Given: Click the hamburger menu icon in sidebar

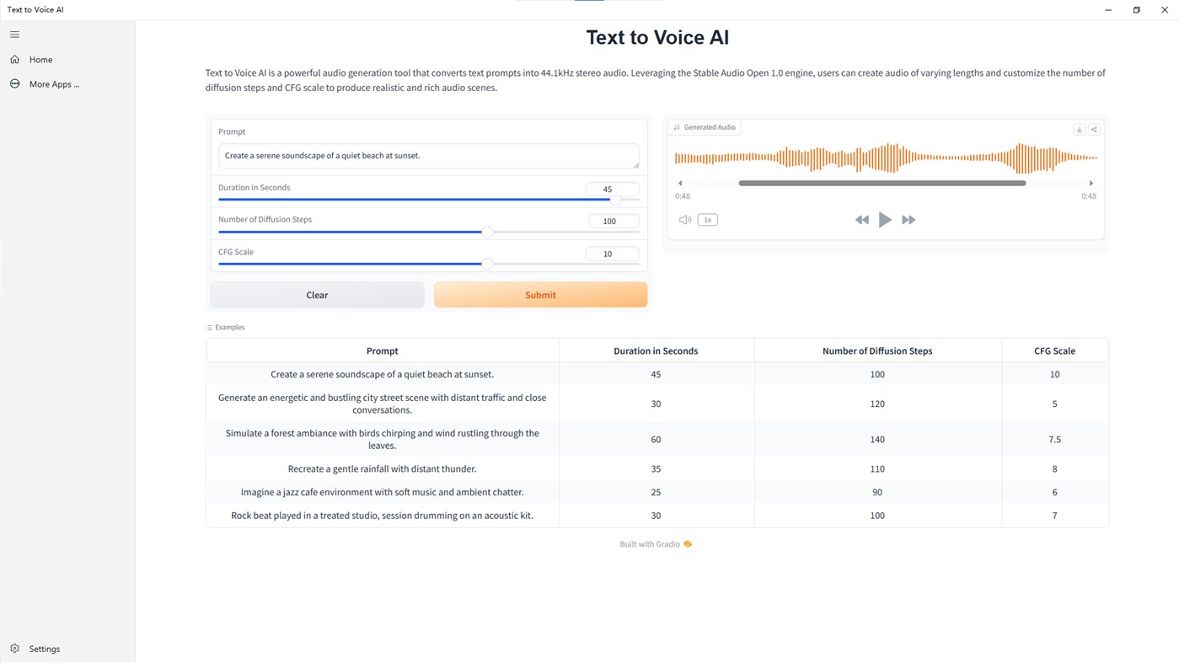Looking at the screenshot, I should click(x=14, y=35).
